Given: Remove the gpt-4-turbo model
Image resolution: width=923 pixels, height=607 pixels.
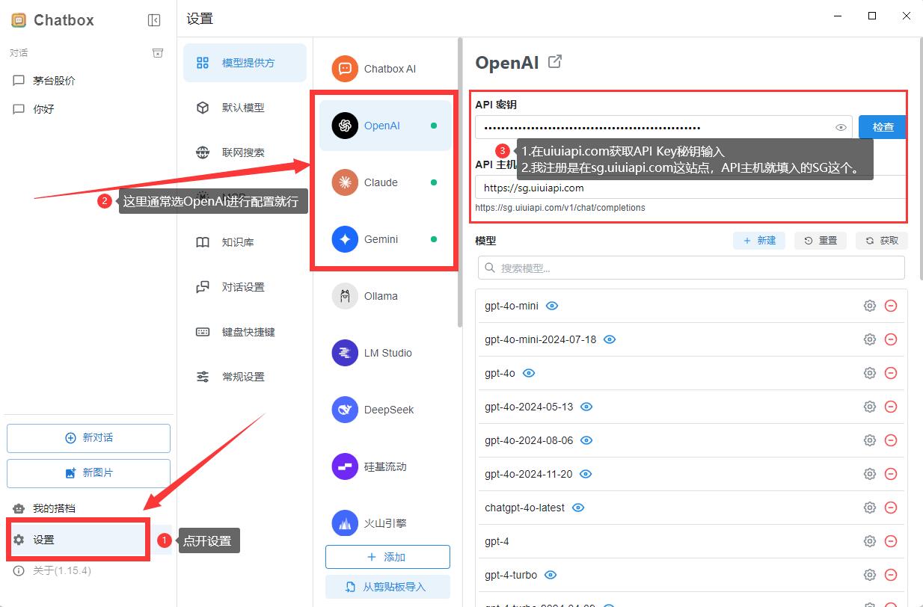Looking at the screenshot, I should 891,575.
